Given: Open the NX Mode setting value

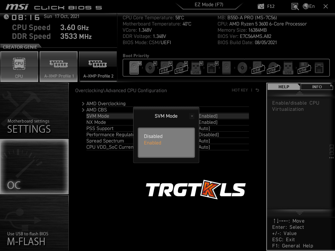Looking at the screenshot, I should 208,122.
